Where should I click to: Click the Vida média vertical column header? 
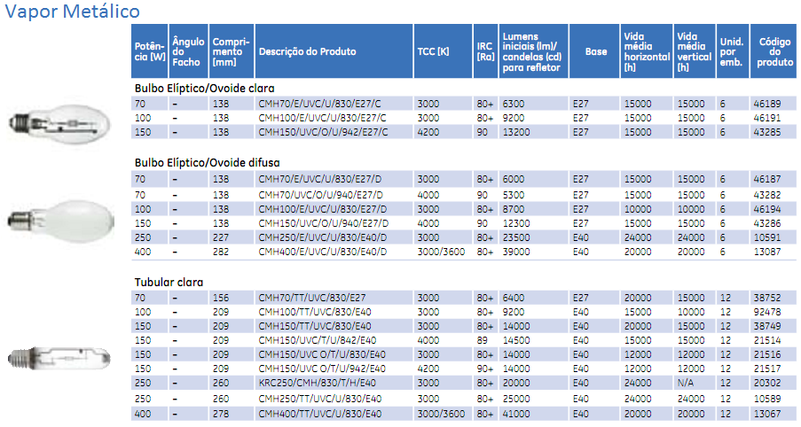coord(695,51)
